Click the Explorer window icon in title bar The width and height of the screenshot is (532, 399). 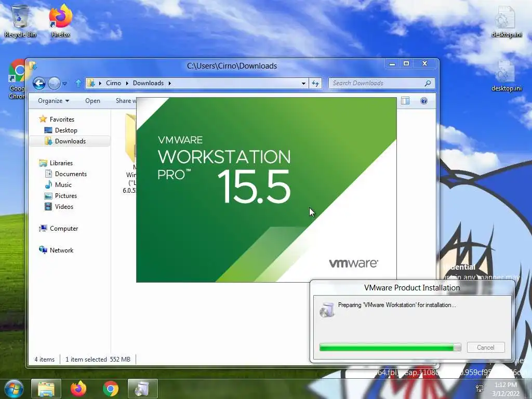click(33, 65)
